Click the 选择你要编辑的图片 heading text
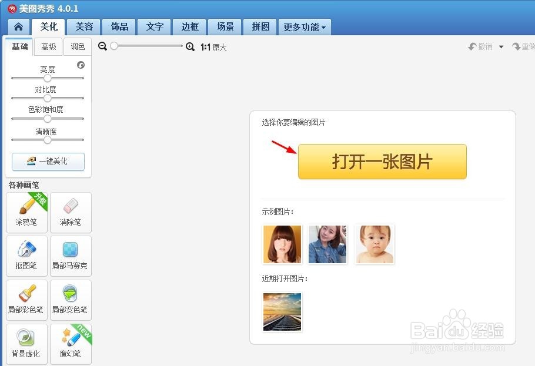Viewport: 535px width, 366px height. (293, 122)
